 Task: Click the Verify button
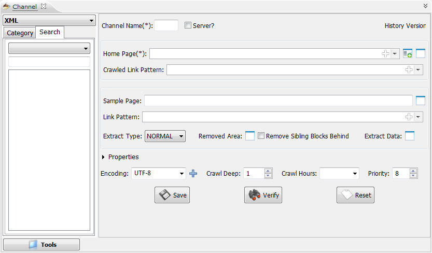pos(263,195)
